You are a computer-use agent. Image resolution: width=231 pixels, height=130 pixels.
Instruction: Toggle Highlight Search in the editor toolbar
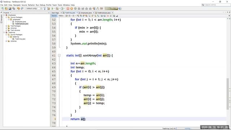[x=86, y=16]
